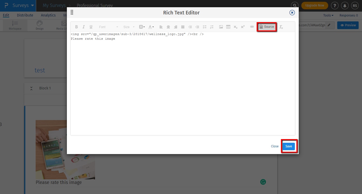Click the superscript icon
This screenshot has width=362, height=194.
coord(243,27)
